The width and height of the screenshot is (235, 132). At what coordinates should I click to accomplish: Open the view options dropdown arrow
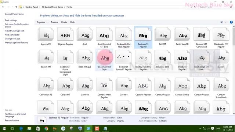coord(226,22)
